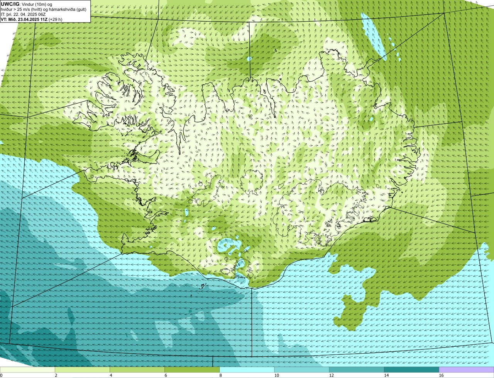
Task: Click the legend scale label '14'
Action: [386, 375]
